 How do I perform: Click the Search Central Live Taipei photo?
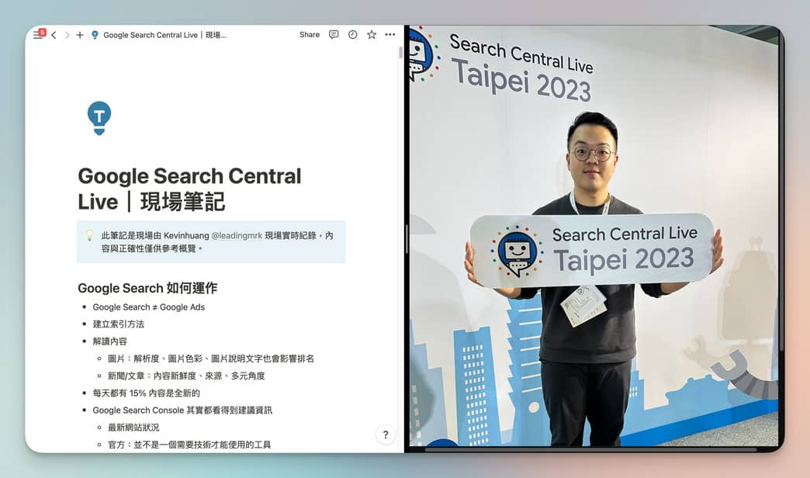pos(594,236)
